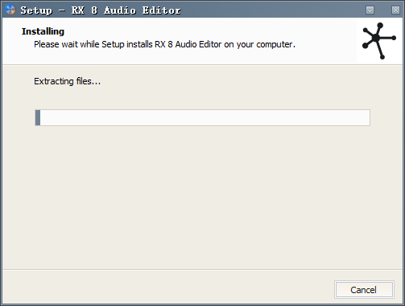Click the word "computer" in the header message
Screen dimensions: 405x306
tap(274, 44)
